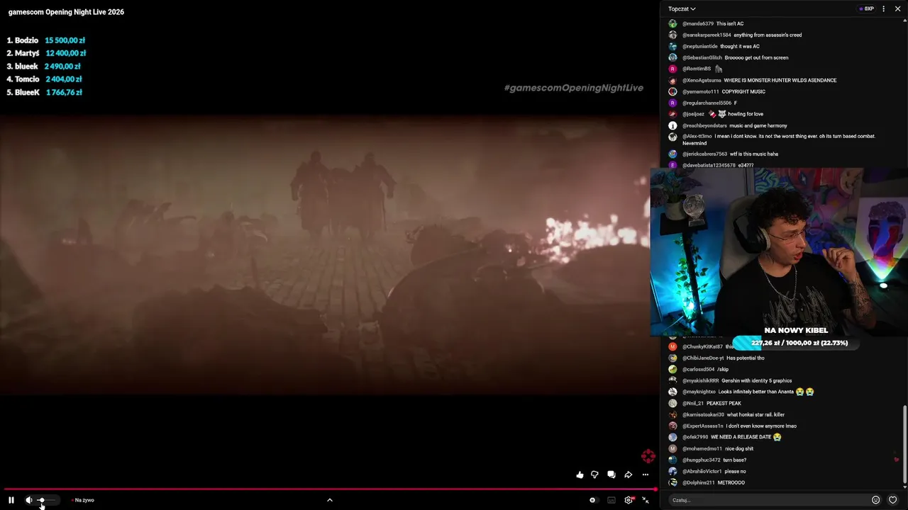Click the "METROOOO" chat message
The height and width of the screenshot is (510, 908).
click(731, 482)
